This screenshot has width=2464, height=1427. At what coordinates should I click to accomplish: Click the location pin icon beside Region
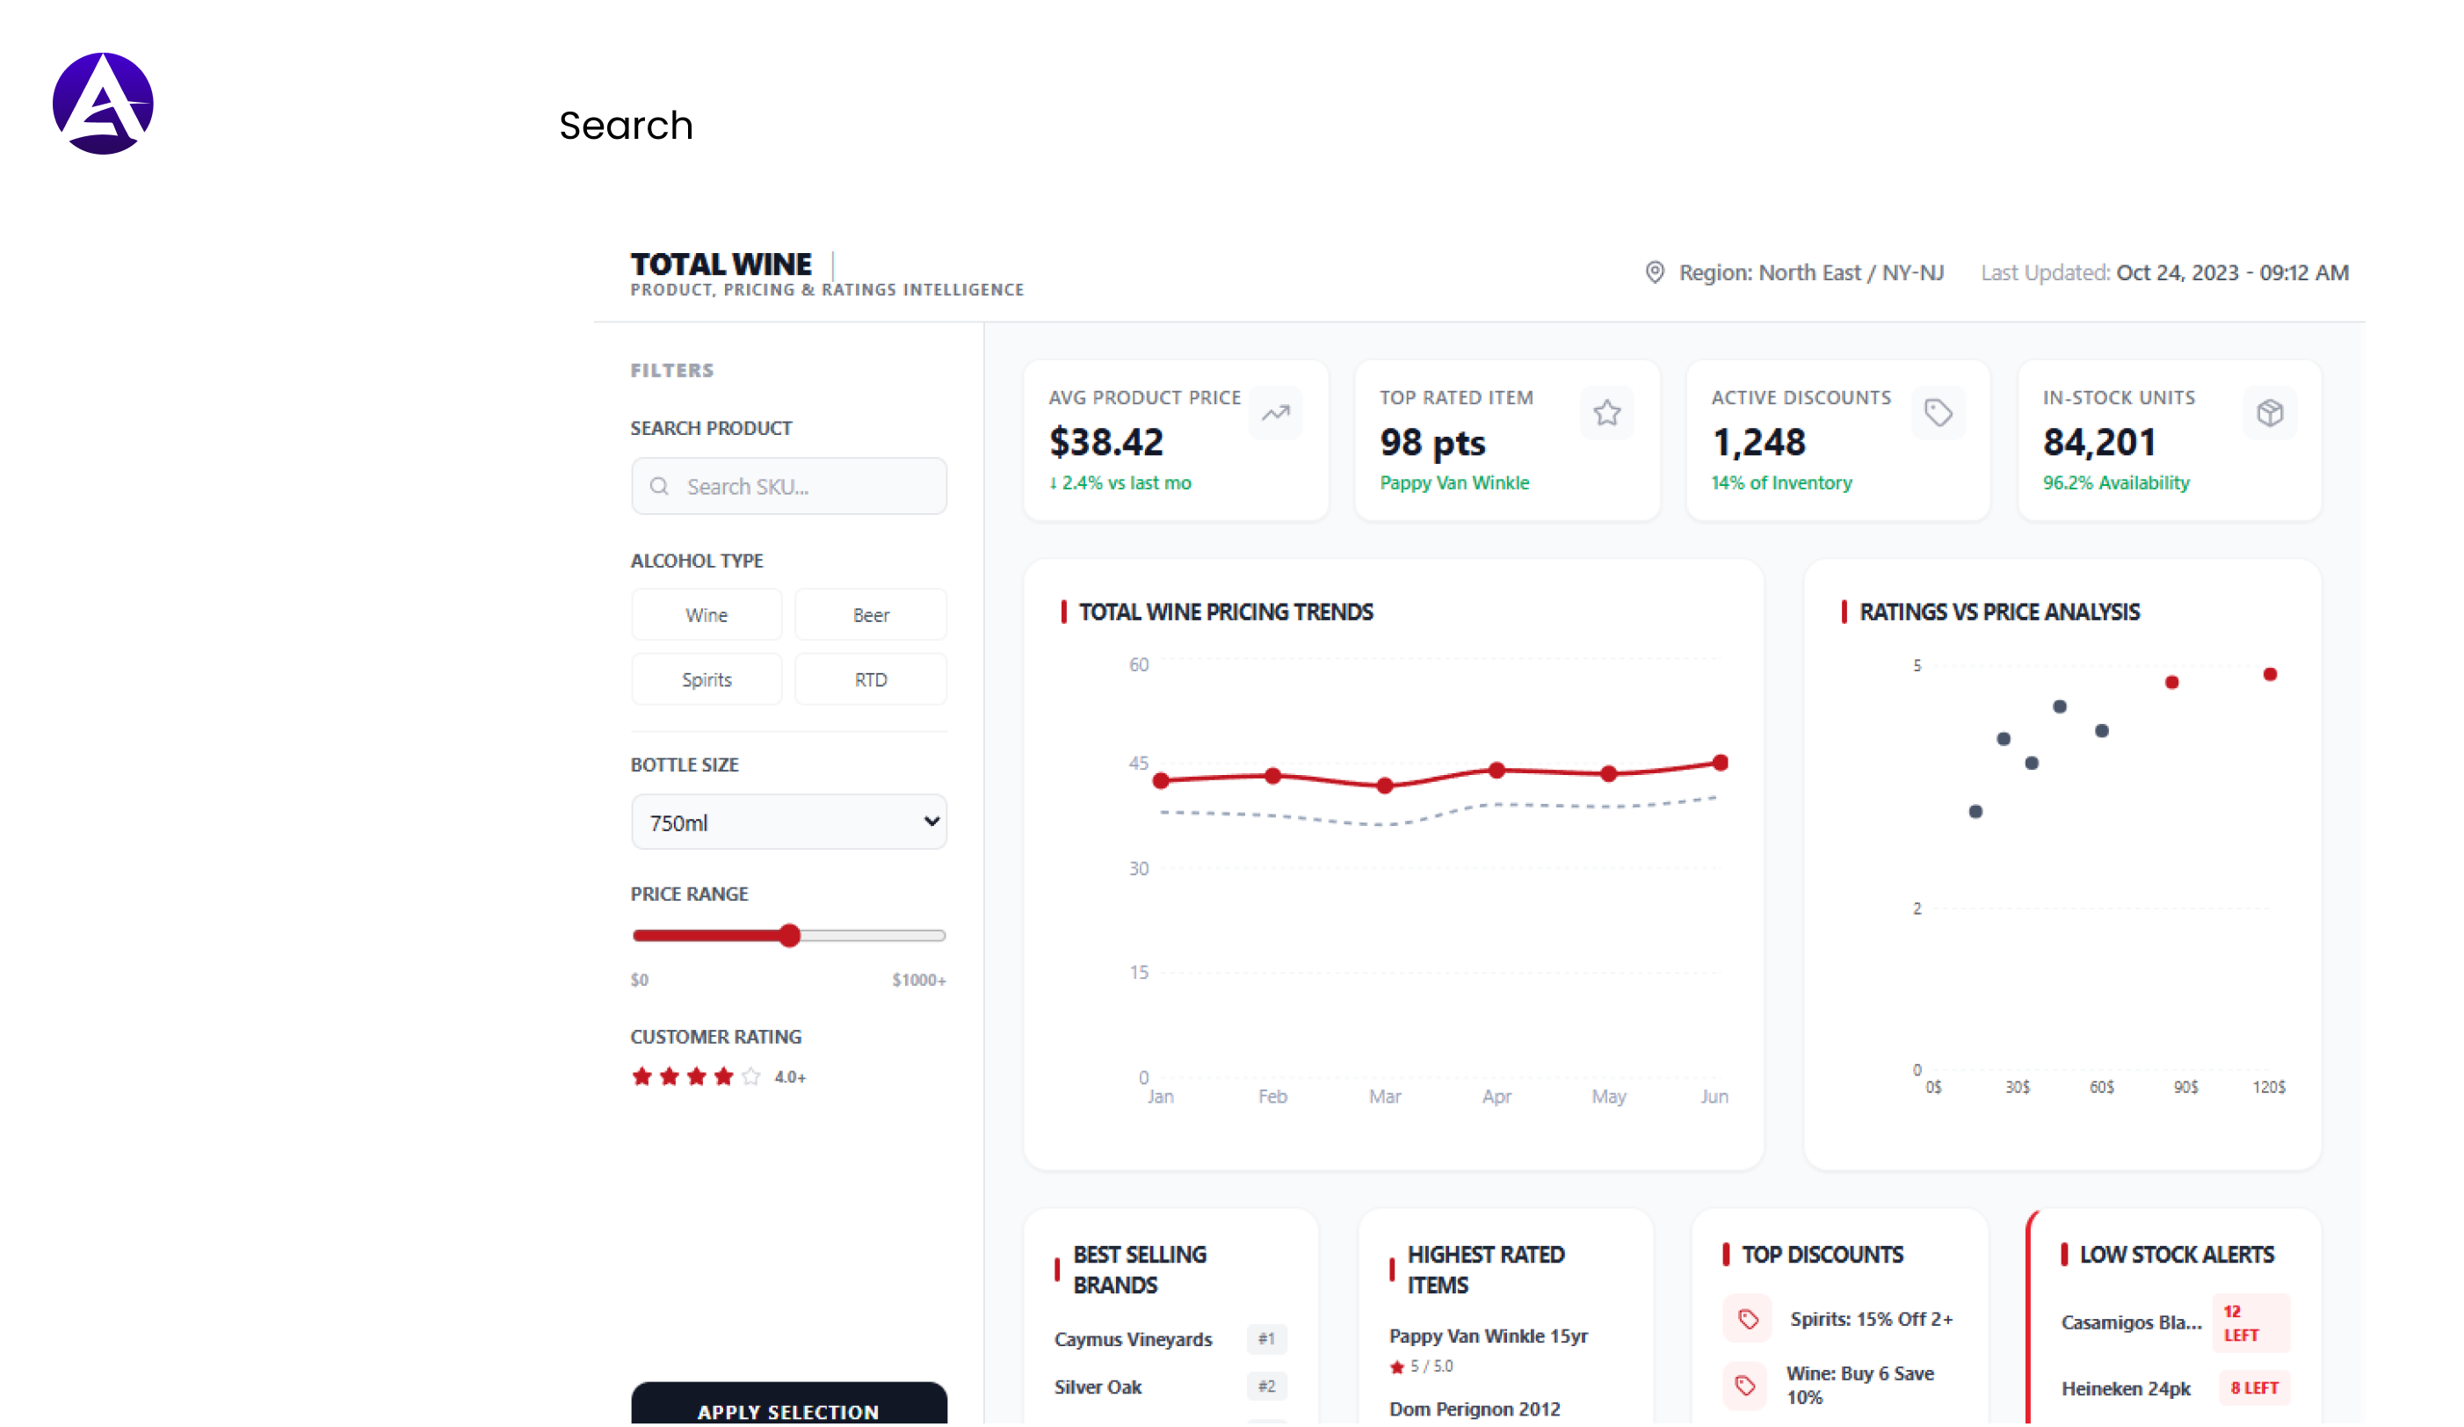(1654, 272)
